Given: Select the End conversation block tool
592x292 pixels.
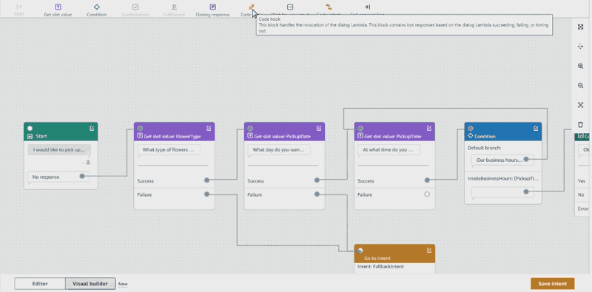Looking at the screenshot, I should click(x=367, y=10).
